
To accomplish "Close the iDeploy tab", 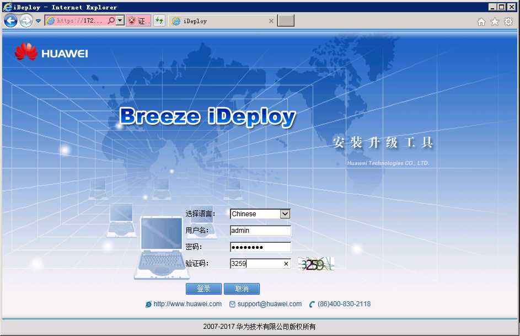I will tap(271, 21).
